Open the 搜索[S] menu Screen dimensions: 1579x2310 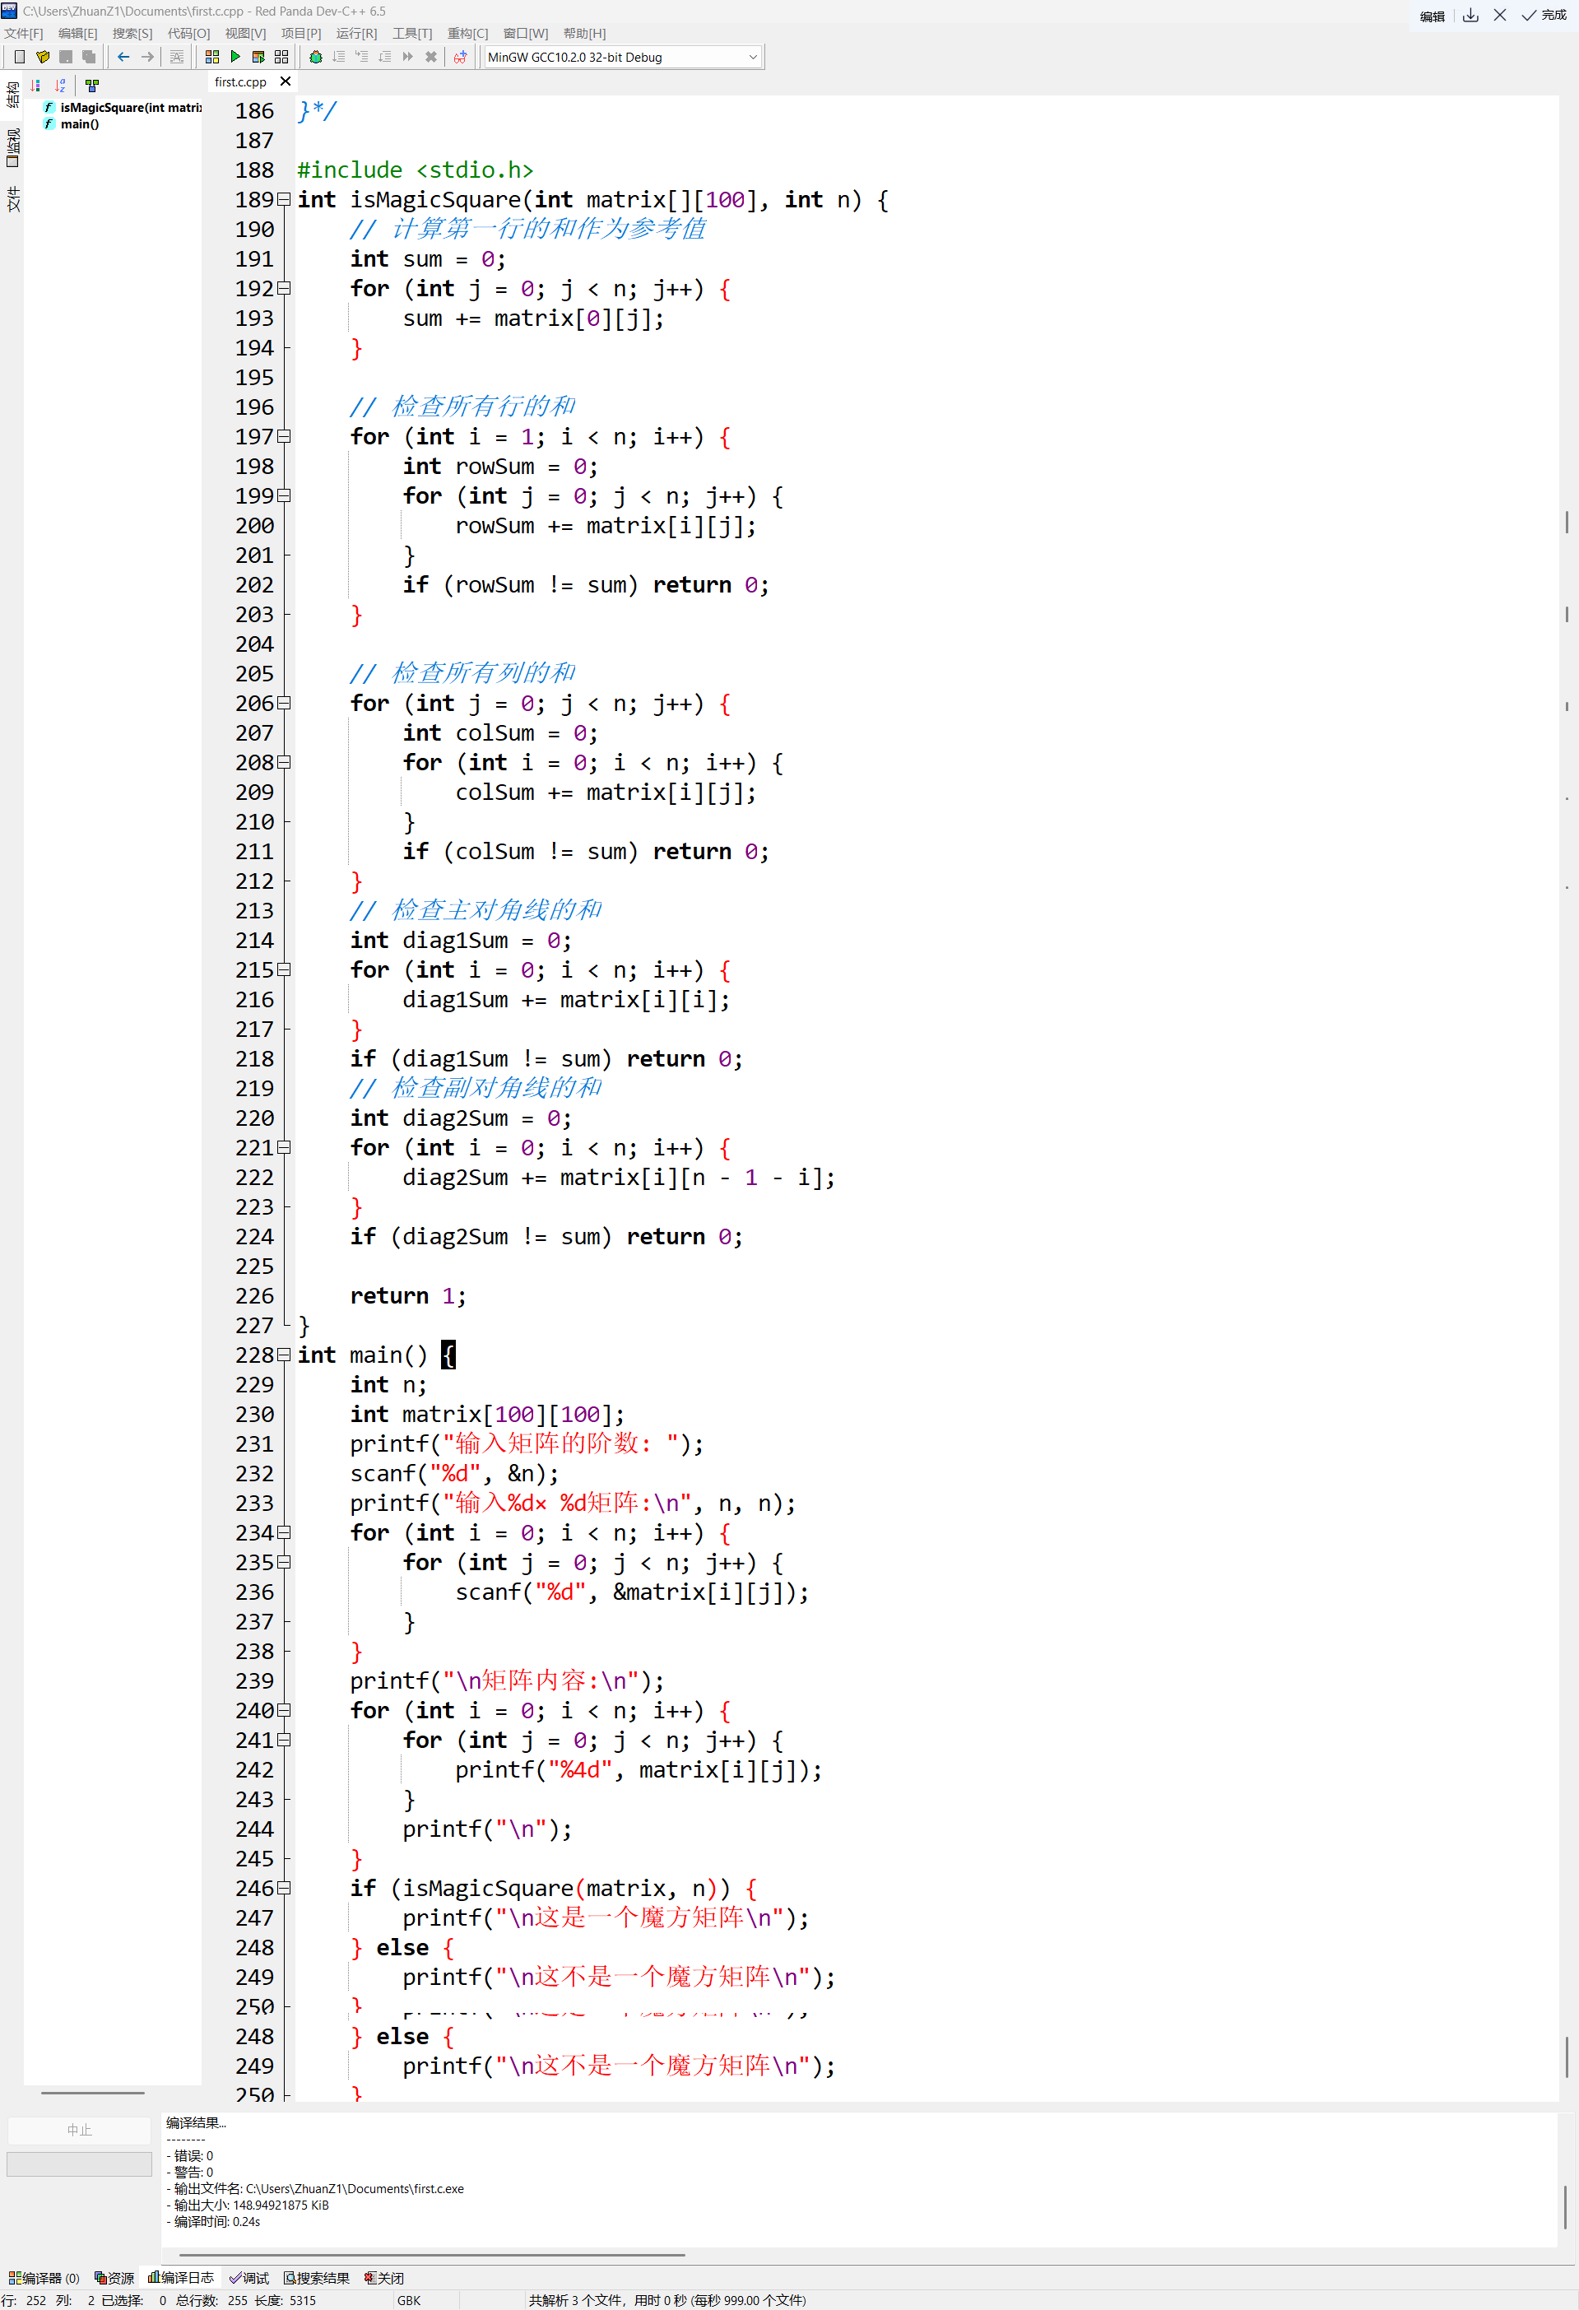(132, 33)
